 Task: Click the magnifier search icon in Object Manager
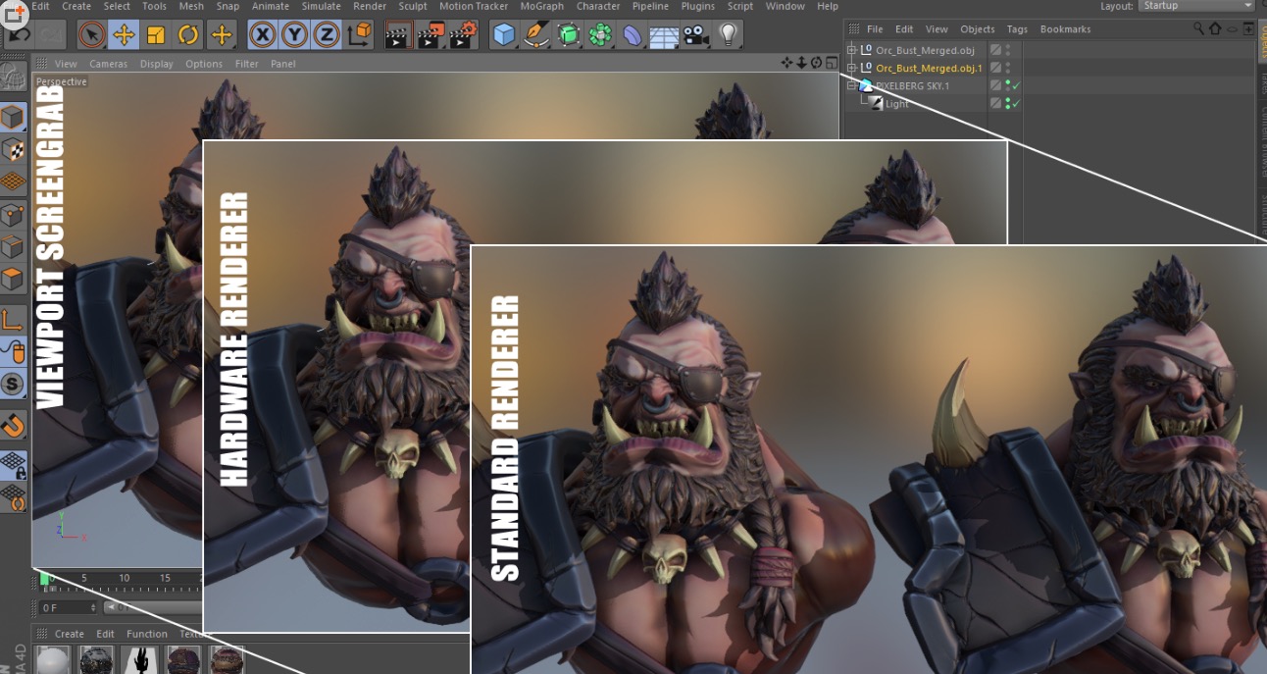pos(1197,28)
